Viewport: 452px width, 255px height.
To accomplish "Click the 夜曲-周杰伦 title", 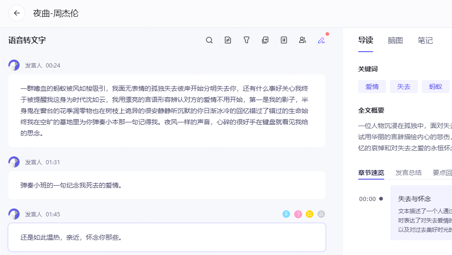I will (56, 13).
